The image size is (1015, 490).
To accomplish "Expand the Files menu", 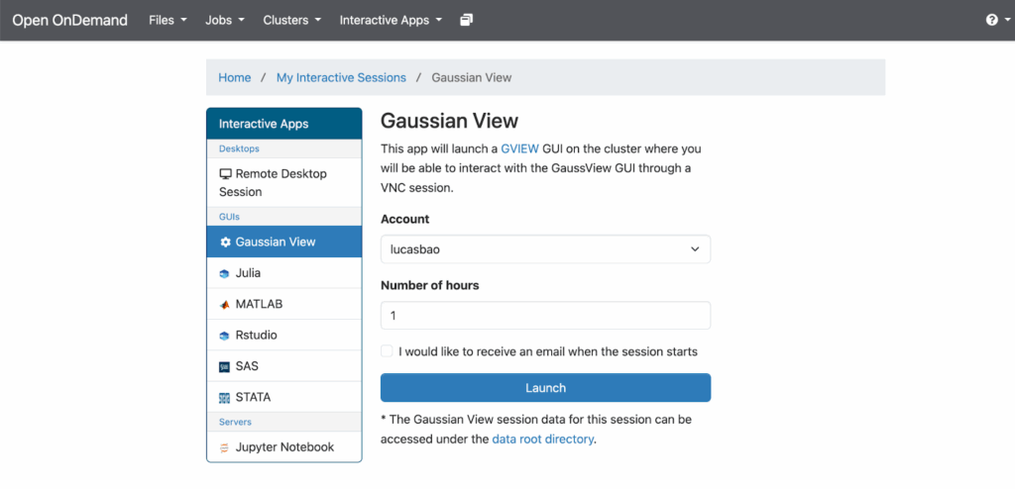I will [x=168, y=20].
